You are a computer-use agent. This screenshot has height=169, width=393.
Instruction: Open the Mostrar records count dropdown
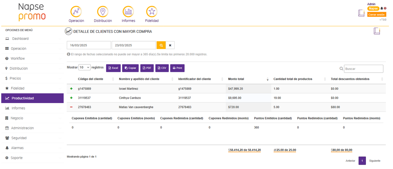pyautogui.click(x=84, y=67)
